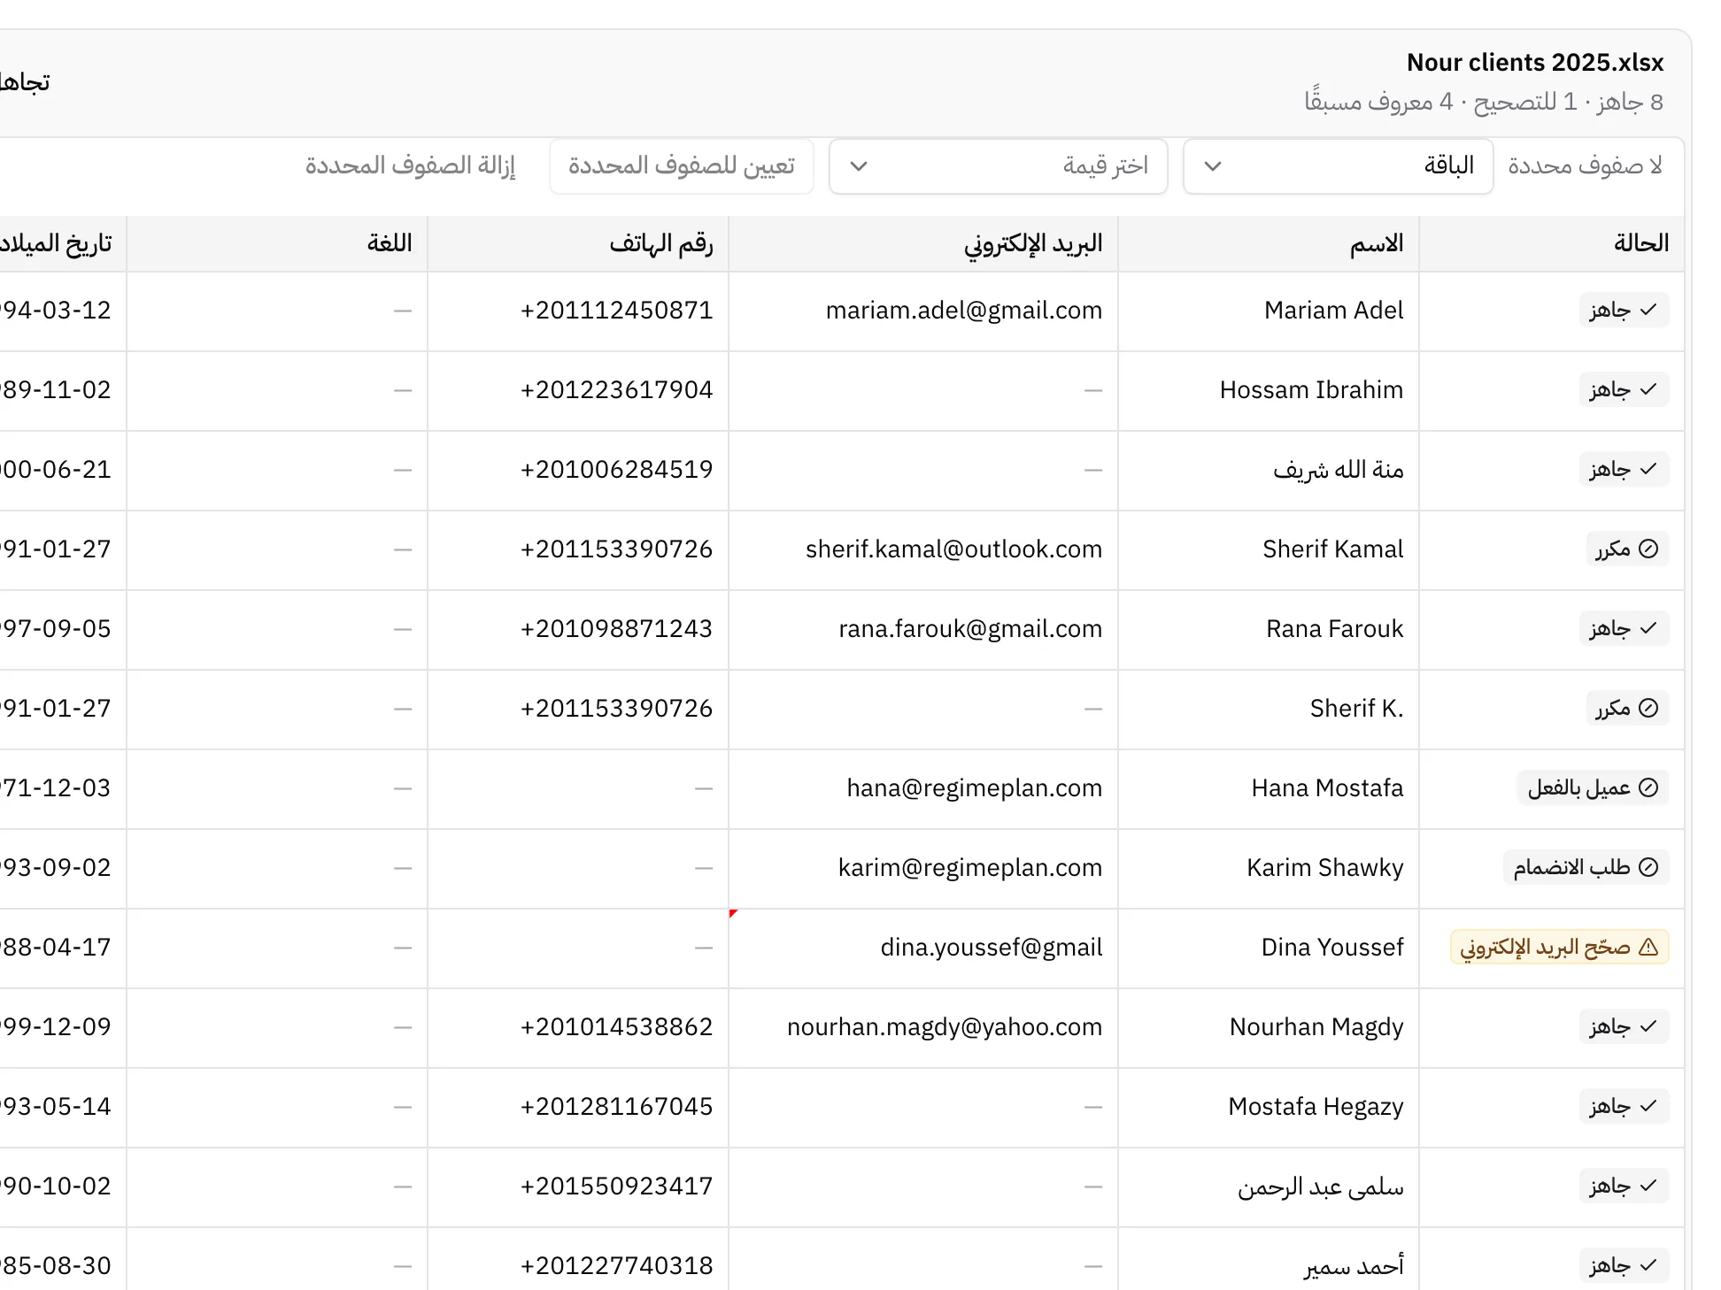Image resolution: width=1721 pixels, height=1290 pixels.
Task: Click the جاهز badge for Nourhan Magdy
Action: point(1624,1027)
